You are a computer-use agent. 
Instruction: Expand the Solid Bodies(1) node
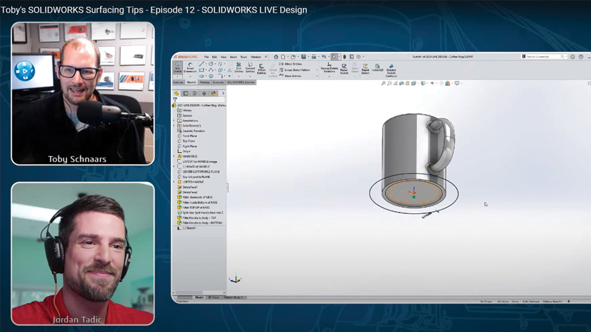(174, 126)
